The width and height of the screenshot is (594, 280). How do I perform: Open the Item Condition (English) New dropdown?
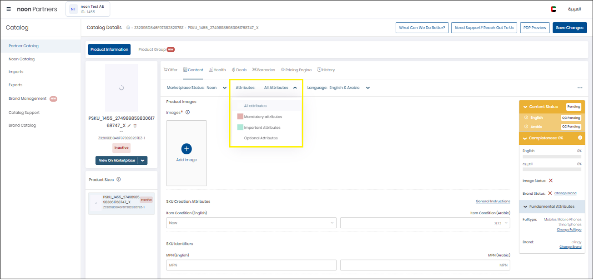click(x=252, y=223)
